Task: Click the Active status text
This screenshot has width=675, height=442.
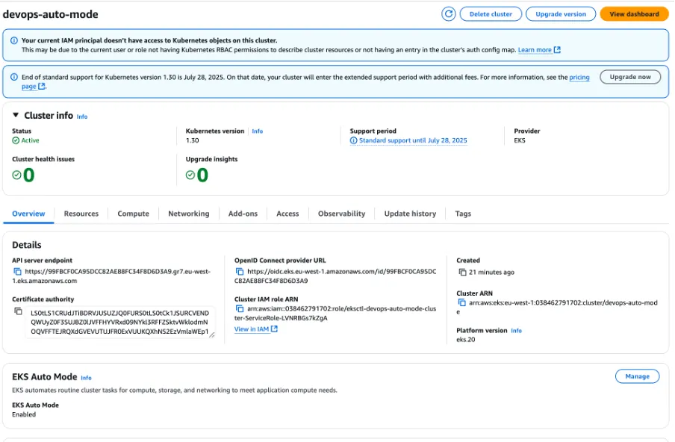Action: [30, 140]
